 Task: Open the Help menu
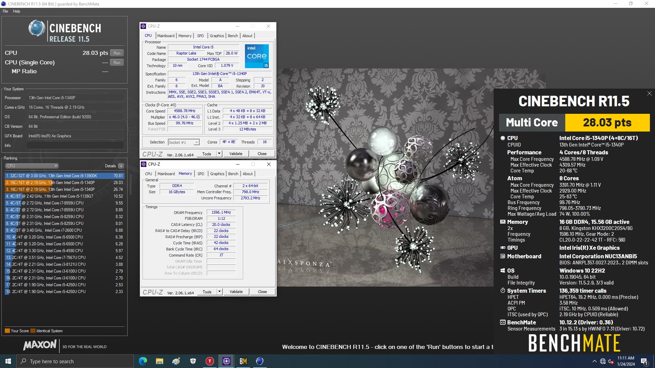(16, 11)
